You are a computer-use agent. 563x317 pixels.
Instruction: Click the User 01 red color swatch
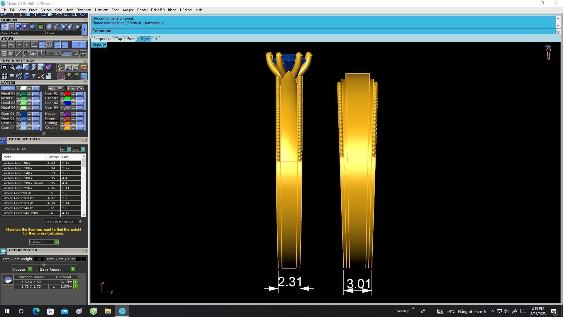[x=67, y=94]
